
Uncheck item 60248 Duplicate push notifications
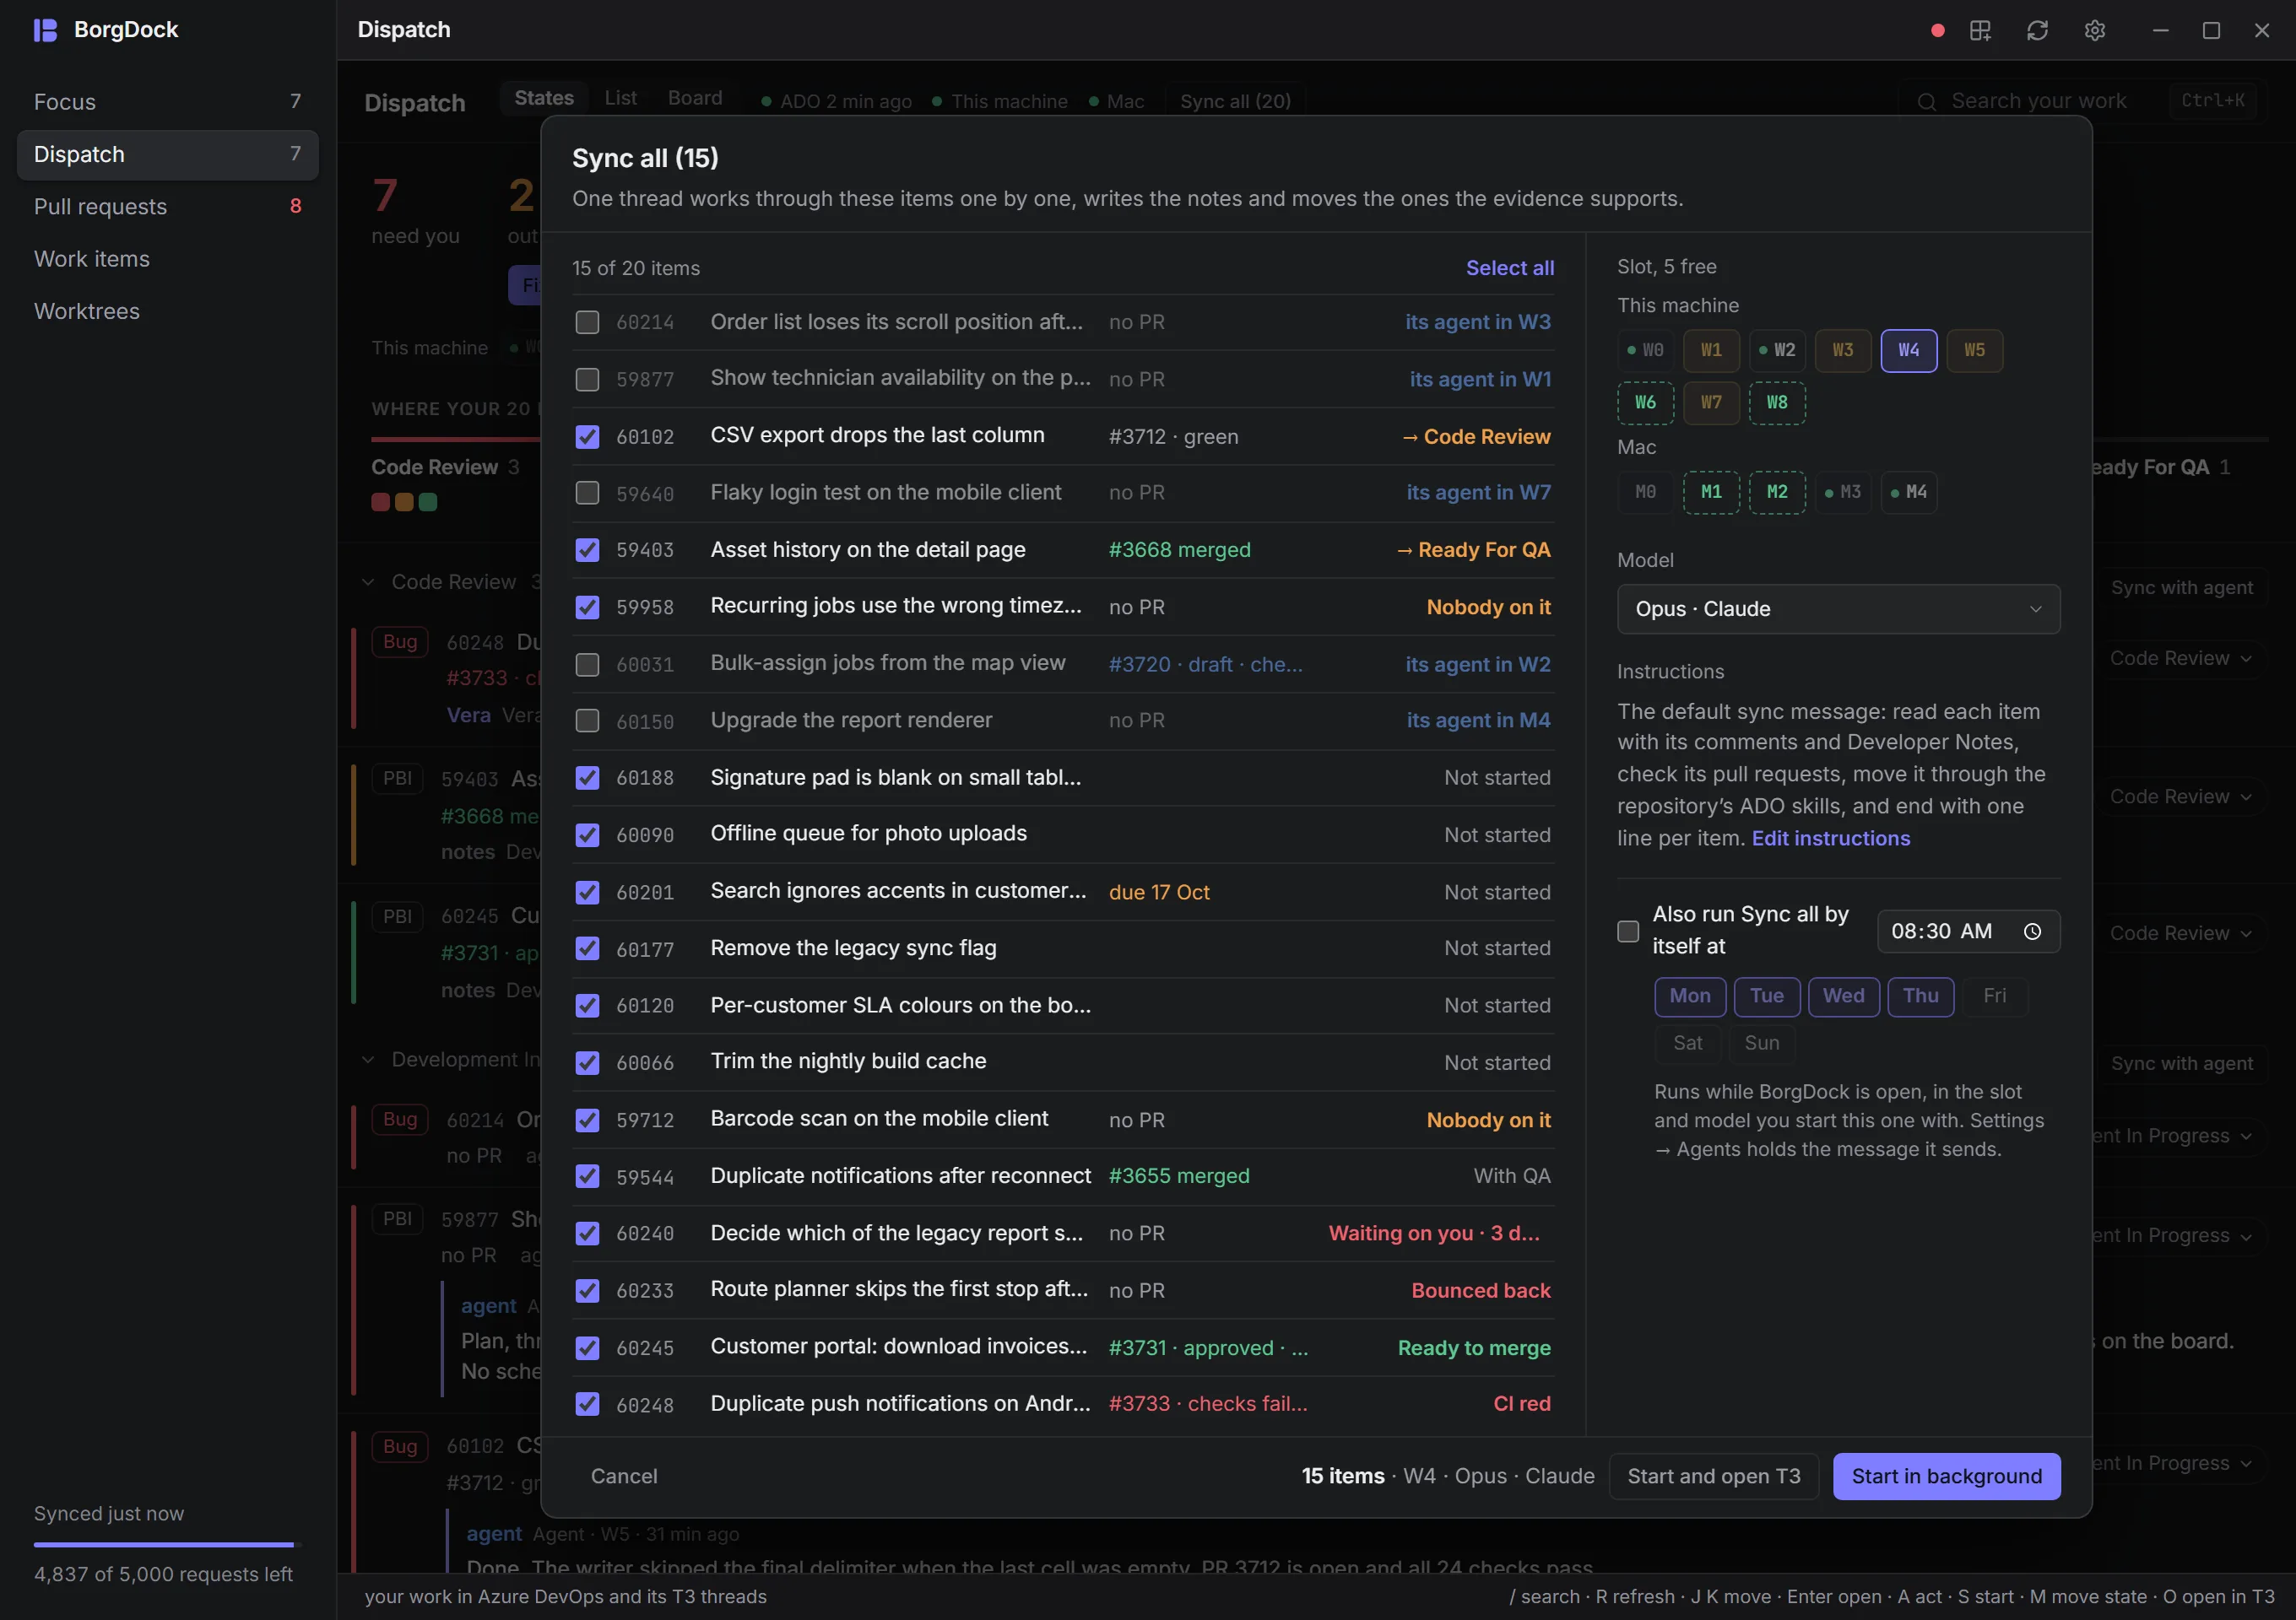coord(587,1404)
